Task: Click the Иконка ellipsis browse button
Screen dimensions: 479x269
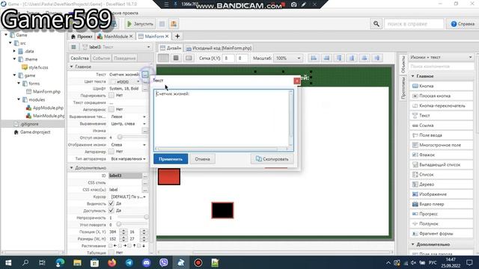Action: coord(145,131)
